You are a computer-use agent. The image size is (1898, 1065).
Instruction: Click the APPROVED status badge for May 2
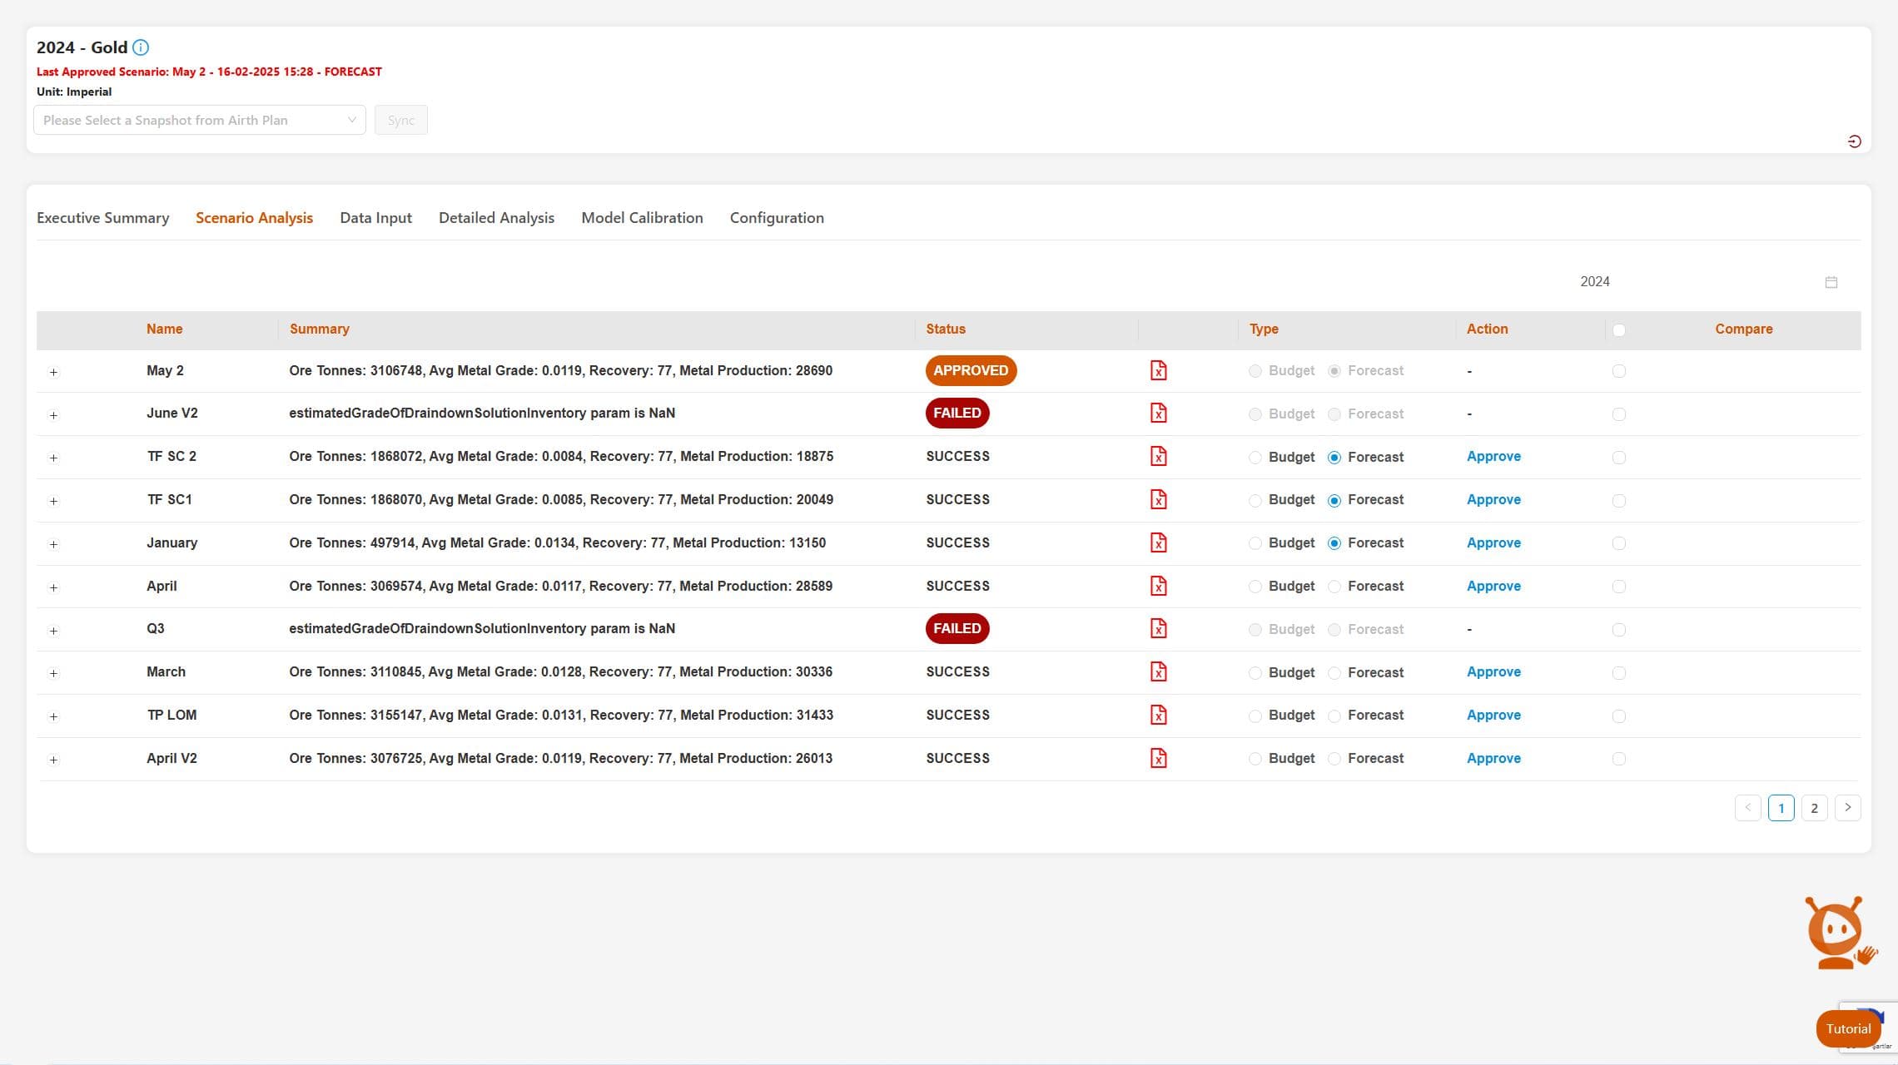pyautogui.click(x=971, y=370)
